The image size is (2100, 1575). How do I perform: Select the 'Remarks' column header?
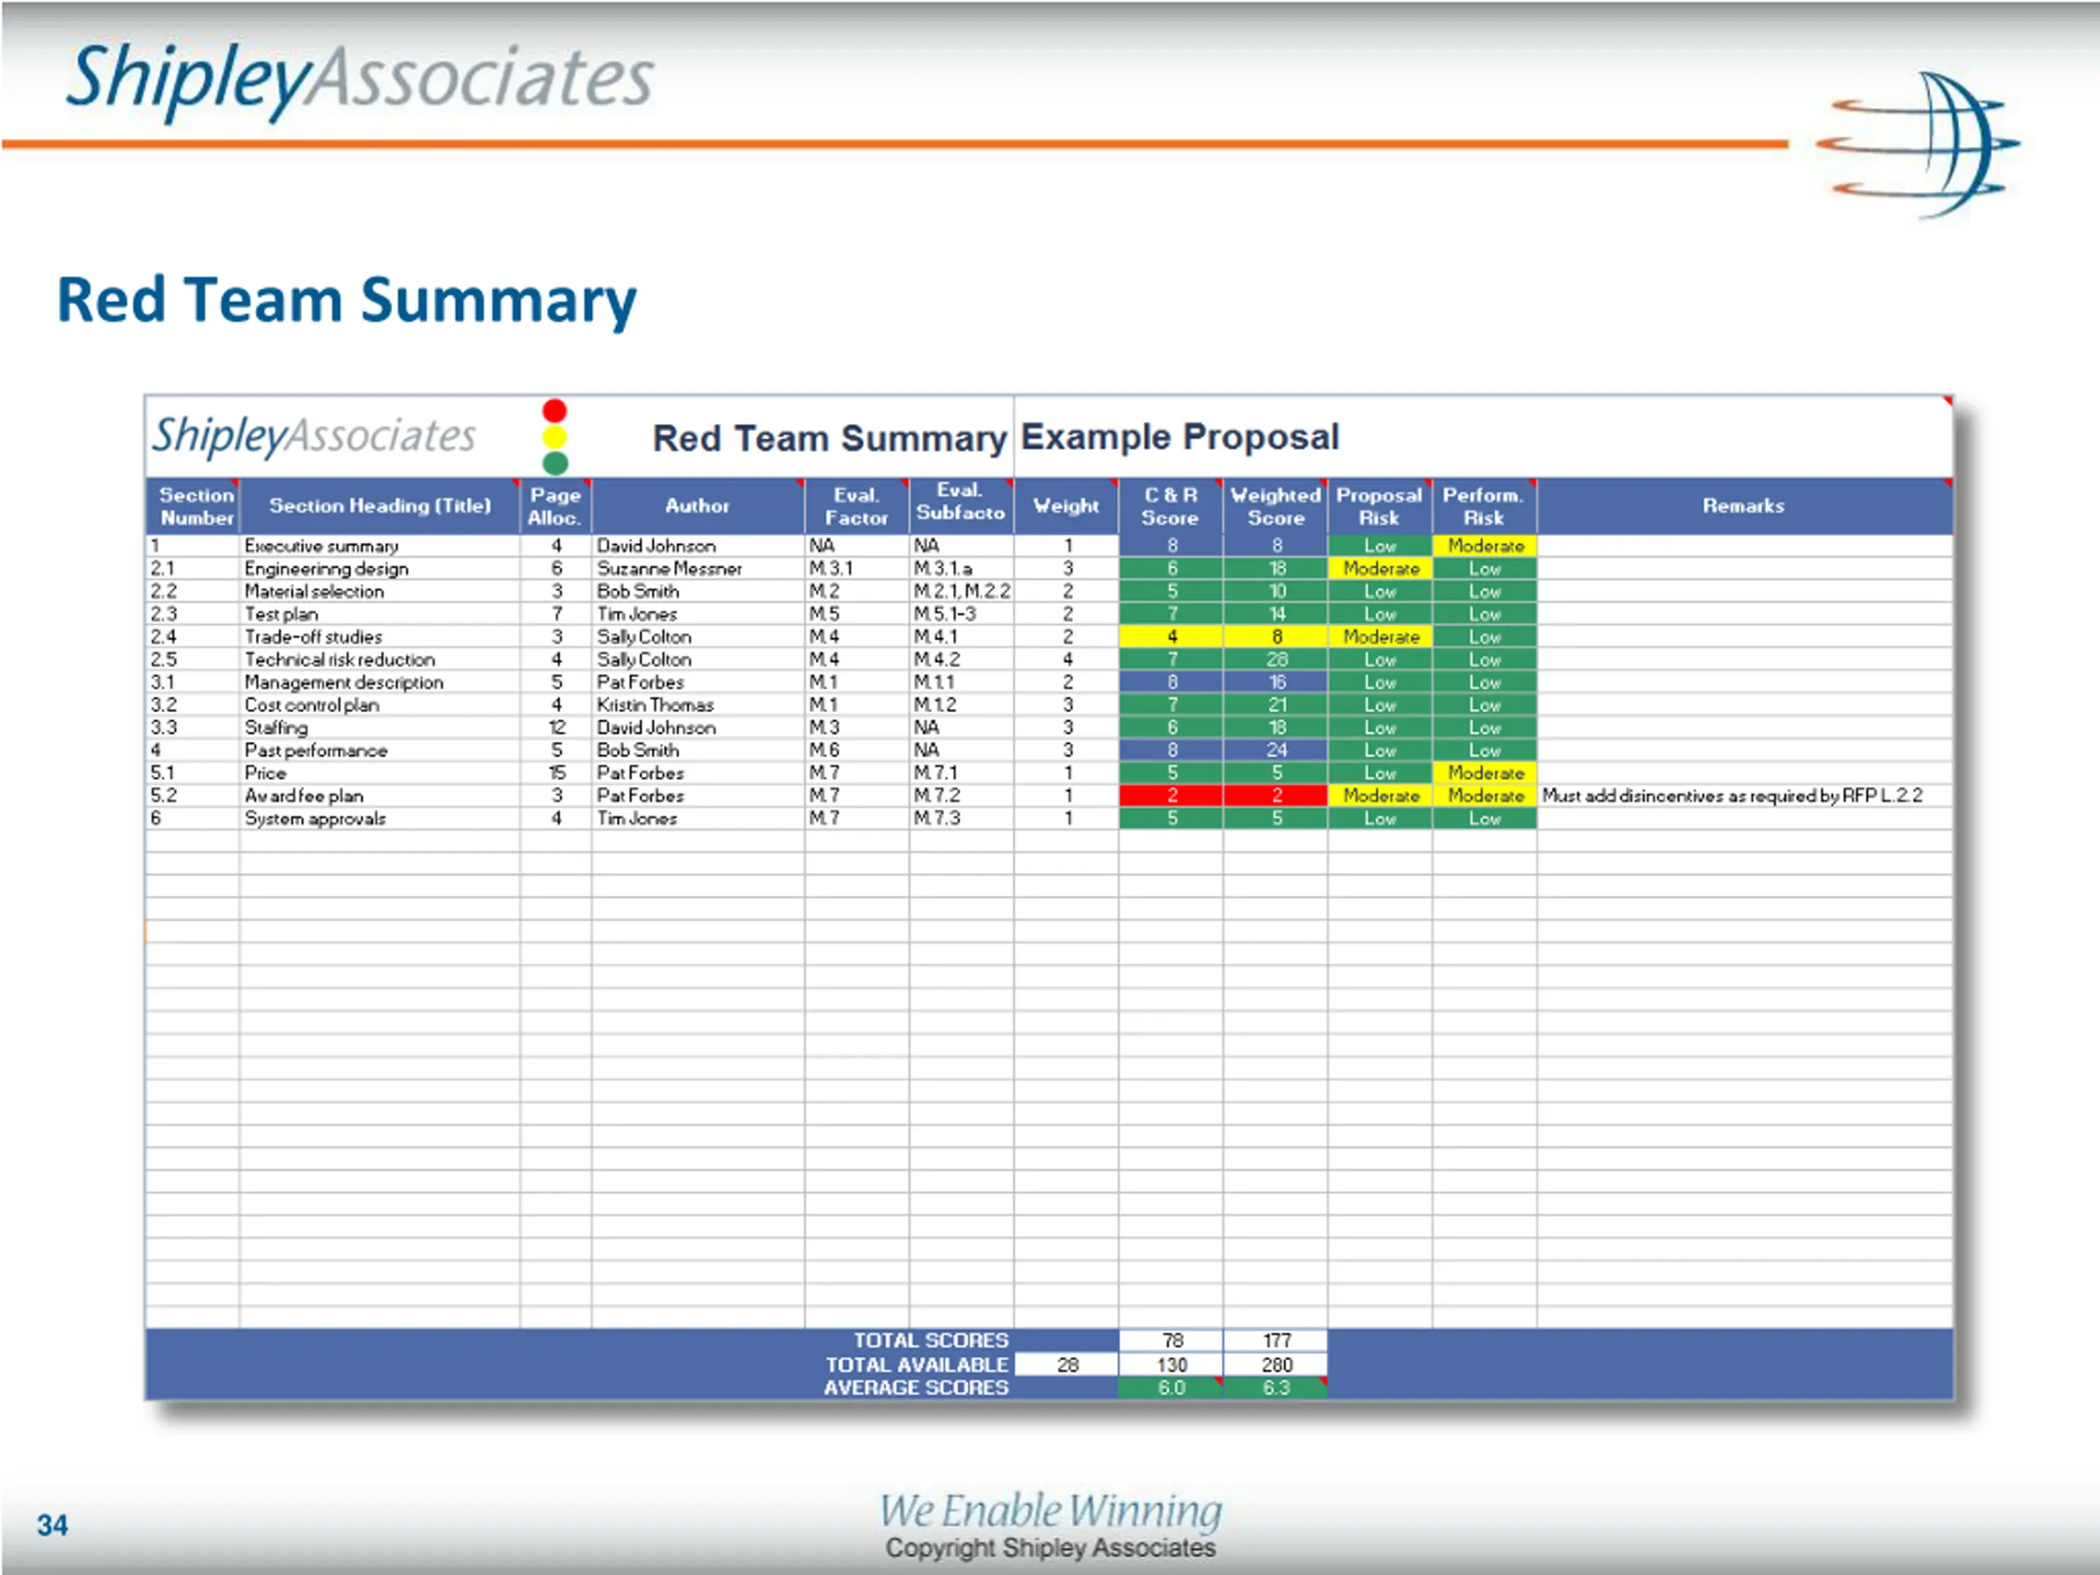tap(1744, 506)
